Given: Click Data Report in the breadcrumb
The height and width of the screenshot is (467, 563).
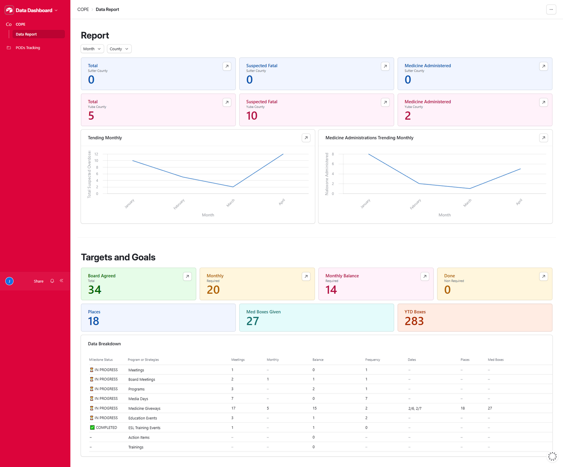Looking at the screenshot, I should pyautogui.click(x=107, y=9).
